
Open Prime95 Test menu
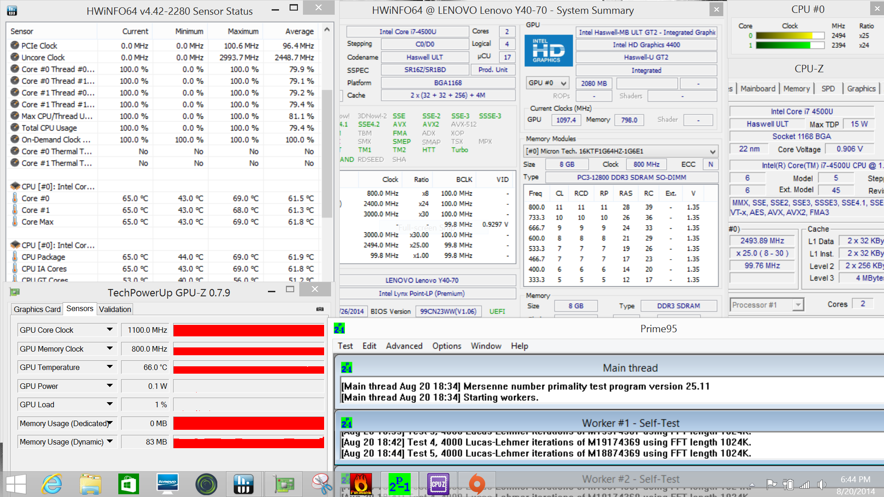(x=345, y=346)
